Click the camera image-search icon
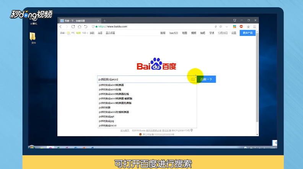The image size is (303, 169). coord(193,79)
